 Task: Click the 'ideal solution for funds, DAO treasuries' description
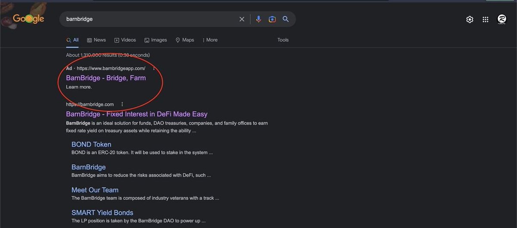pyautogui.click(x=167, y=127)
